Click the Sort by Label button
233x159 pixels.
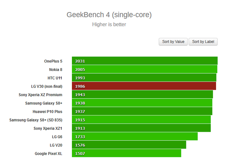tap(203, 42)
